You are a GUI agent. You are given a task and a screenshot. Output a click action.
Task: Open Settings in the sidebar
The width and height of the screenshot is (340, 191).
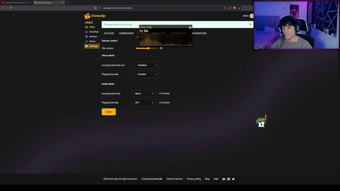tap(92, 46)
